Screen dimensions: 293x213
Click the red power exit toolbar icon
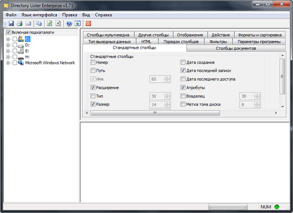click(x=88, y=23)
